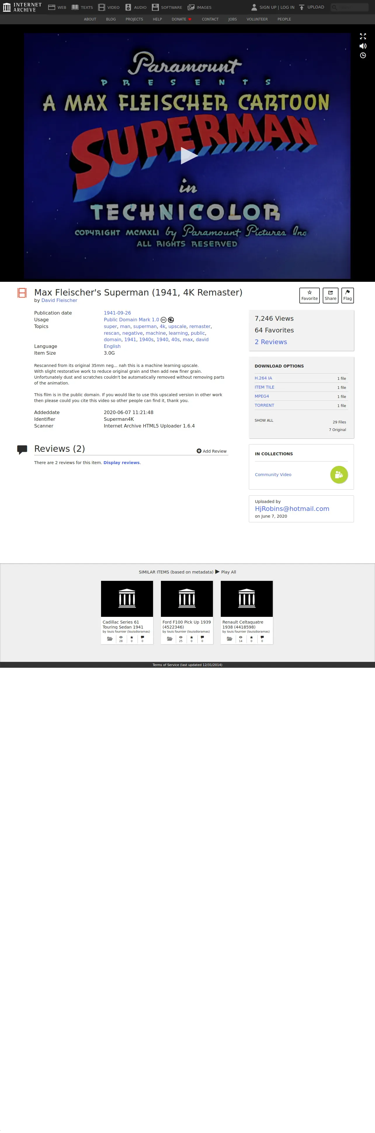
Task: Expand SHOW ALL download files
Action: [x=264, y=420]
